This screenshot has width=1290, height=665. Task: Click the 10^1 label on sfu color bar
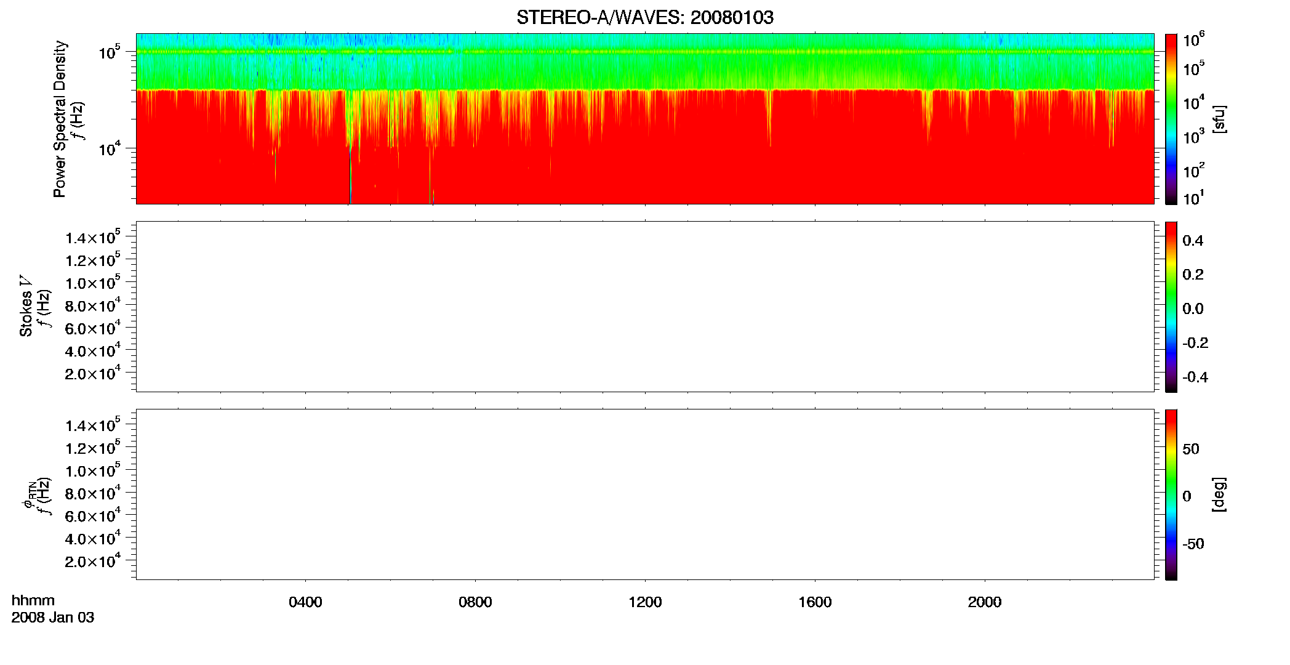tap(1193, 197)
